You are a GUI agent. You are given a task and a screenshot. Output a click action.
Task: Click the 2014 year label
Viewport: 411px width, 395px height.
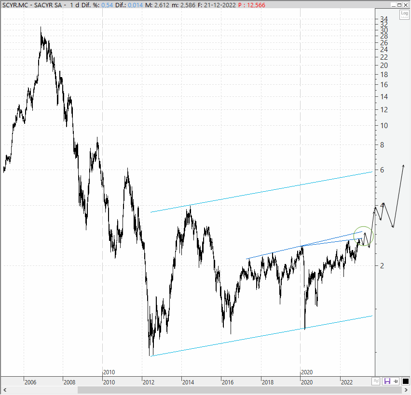pos(188,382)
